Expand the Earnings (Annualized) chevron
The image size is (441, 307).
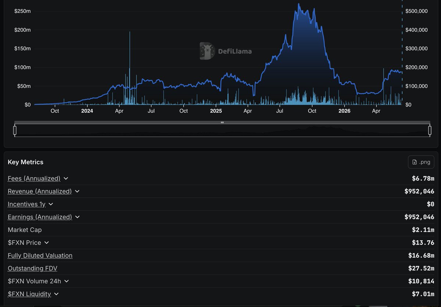tap(77, 217)
